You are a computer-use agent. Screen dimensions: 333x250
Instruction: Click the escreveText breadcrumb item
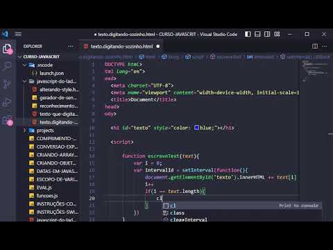pyautogui.click(x=225, y=57)
